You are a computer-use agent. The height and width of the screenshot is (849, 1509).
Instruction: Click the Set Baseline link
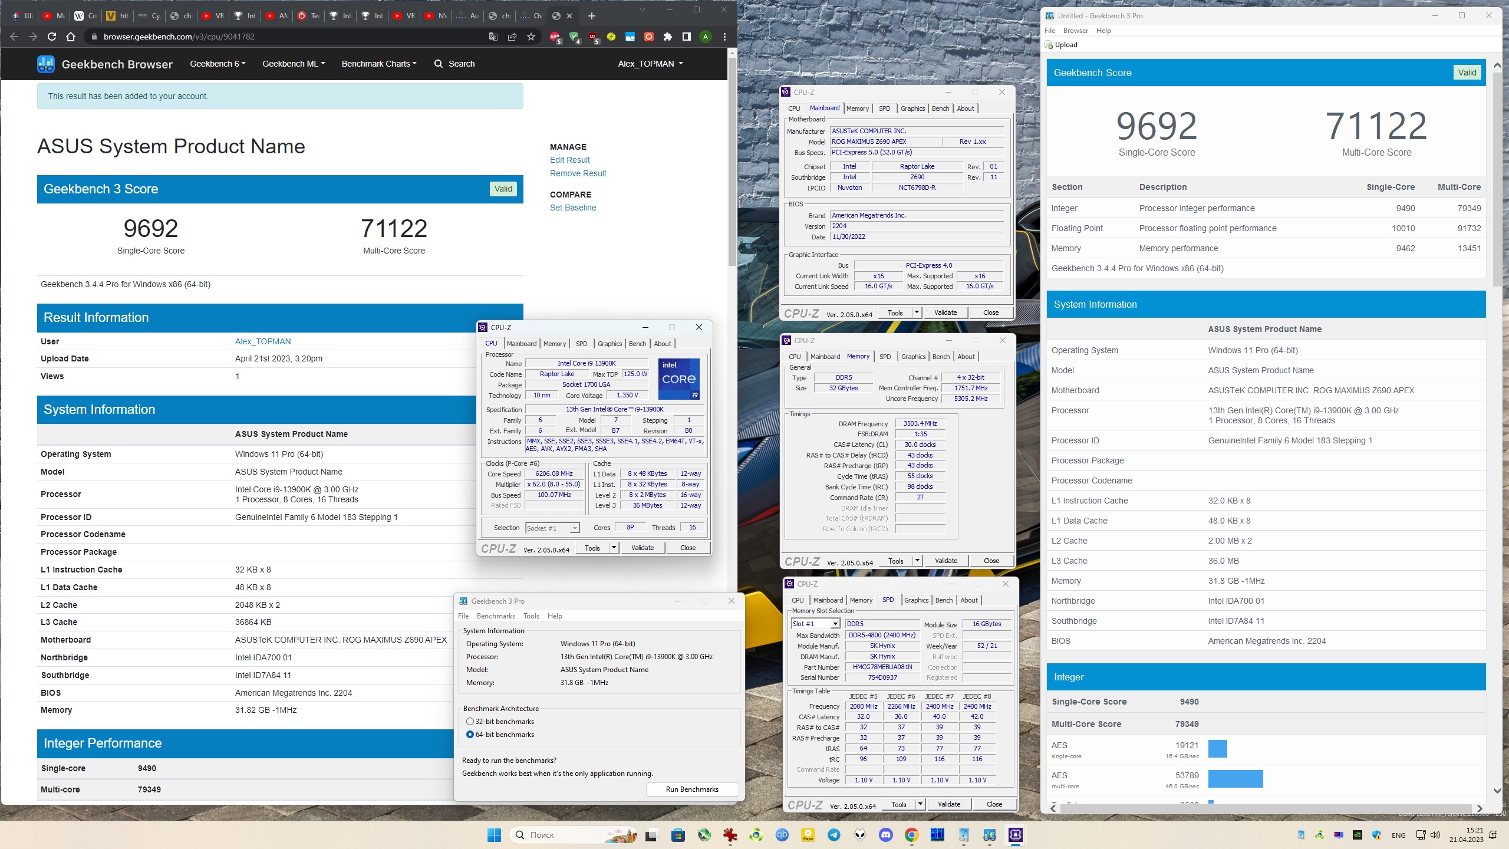573,208
